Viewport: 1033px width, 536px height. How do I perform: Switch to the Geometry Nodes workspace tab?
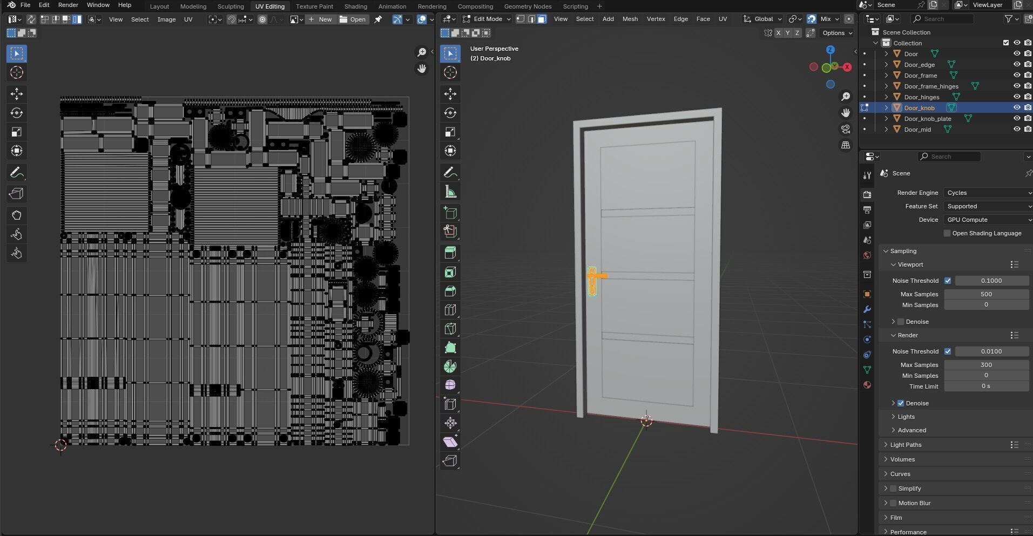(x=528, y=6)
